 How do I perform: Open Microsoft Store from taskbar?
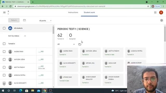(x=26, y=91)
